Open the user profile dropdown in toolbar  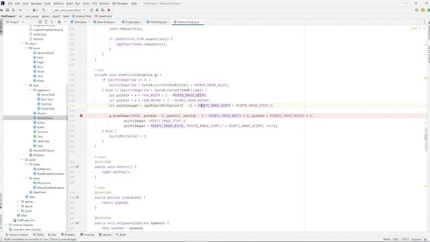tap(35, 10)
